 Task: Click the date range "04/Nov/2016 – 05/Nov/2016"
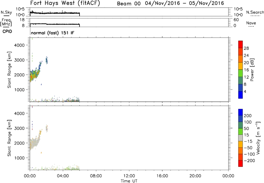(x=184, y=3)
